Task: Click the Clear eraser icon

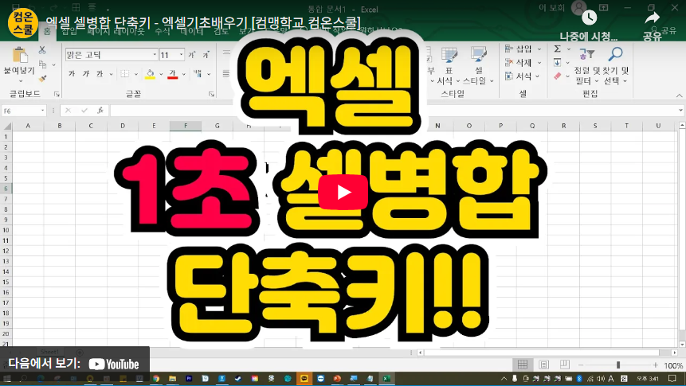Action: click(558, 76)
